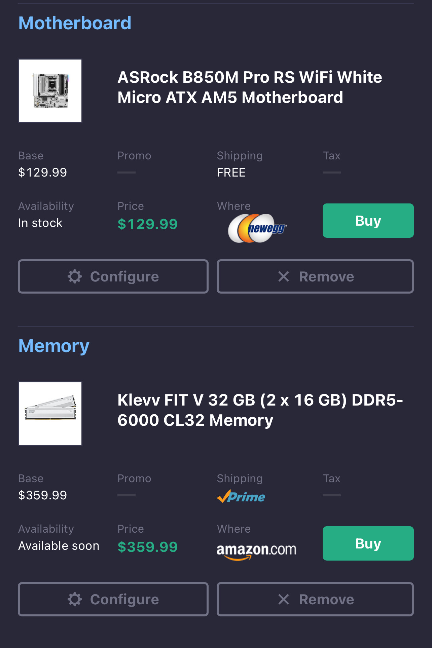
Task: Open the Klevv FIT V 32 GB title link
Action: pyautogui.click(x=260, y=410)
